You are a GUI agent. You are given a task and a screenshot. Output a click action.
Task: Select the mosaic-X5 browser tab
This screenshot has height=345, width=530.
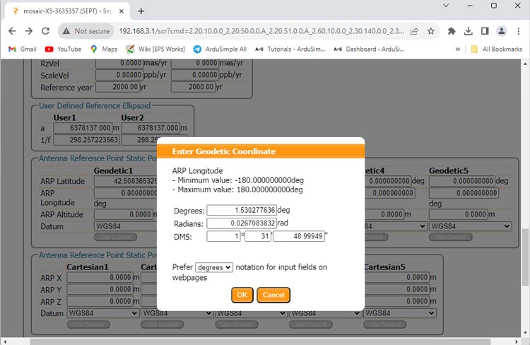click(x=64, y=11)
